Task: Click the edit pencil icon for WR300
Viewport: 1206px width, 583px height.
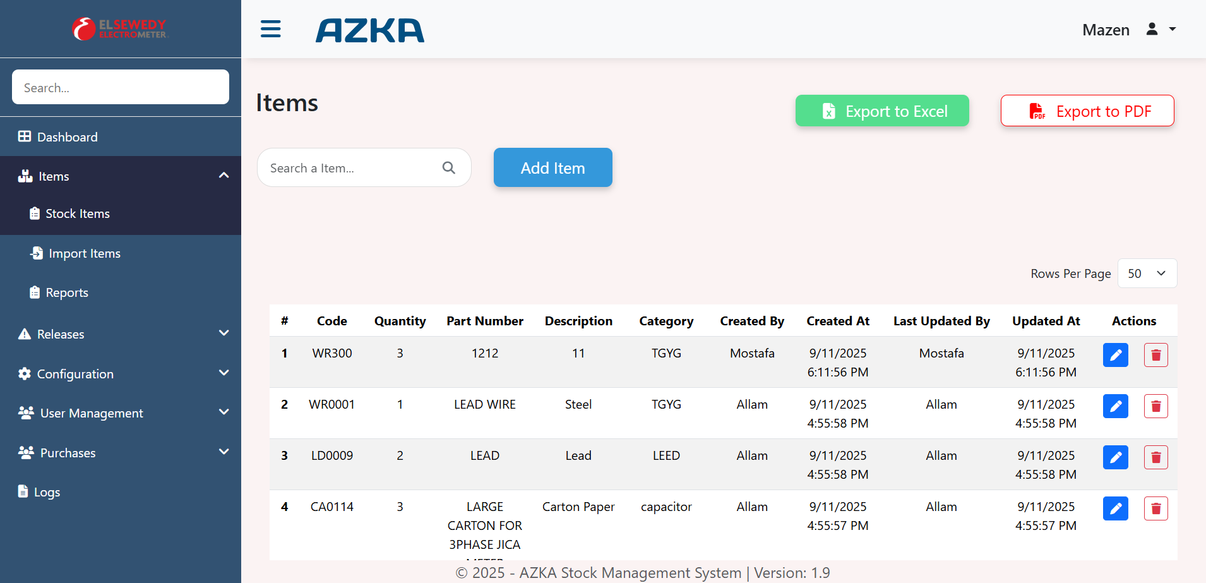Action: pos(1115,355)
